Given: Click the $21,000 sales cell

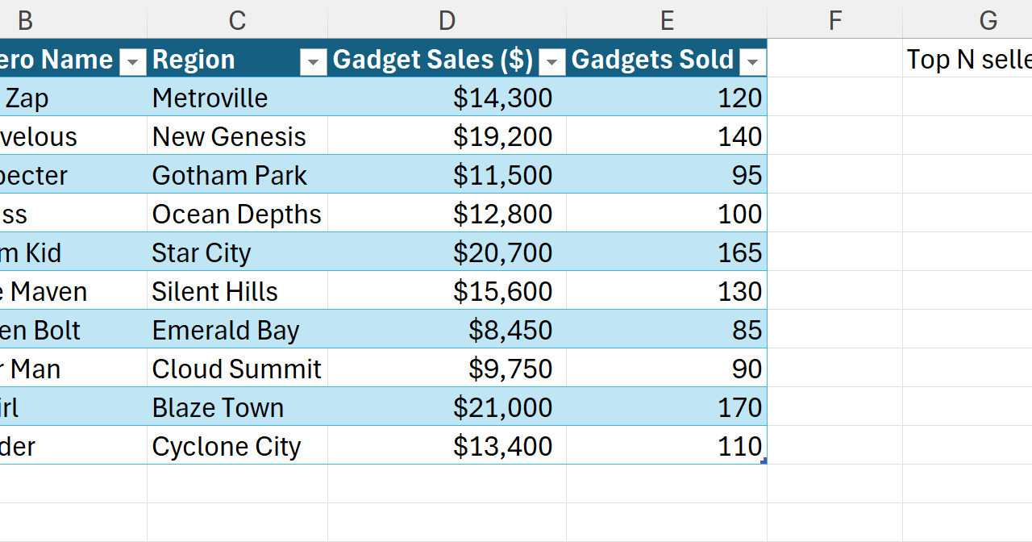Looking at the screenshot, I should tap(447, 407).
